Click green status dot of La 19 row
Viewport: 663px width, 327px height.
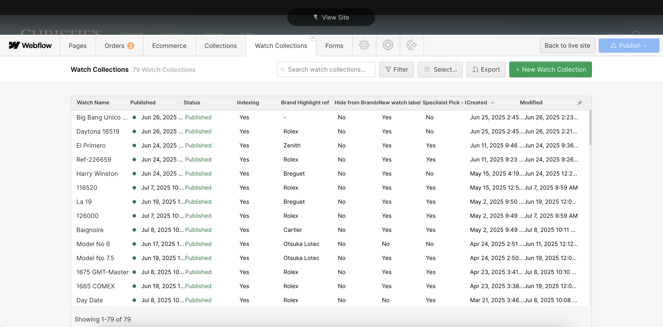(x=134, y=202)
